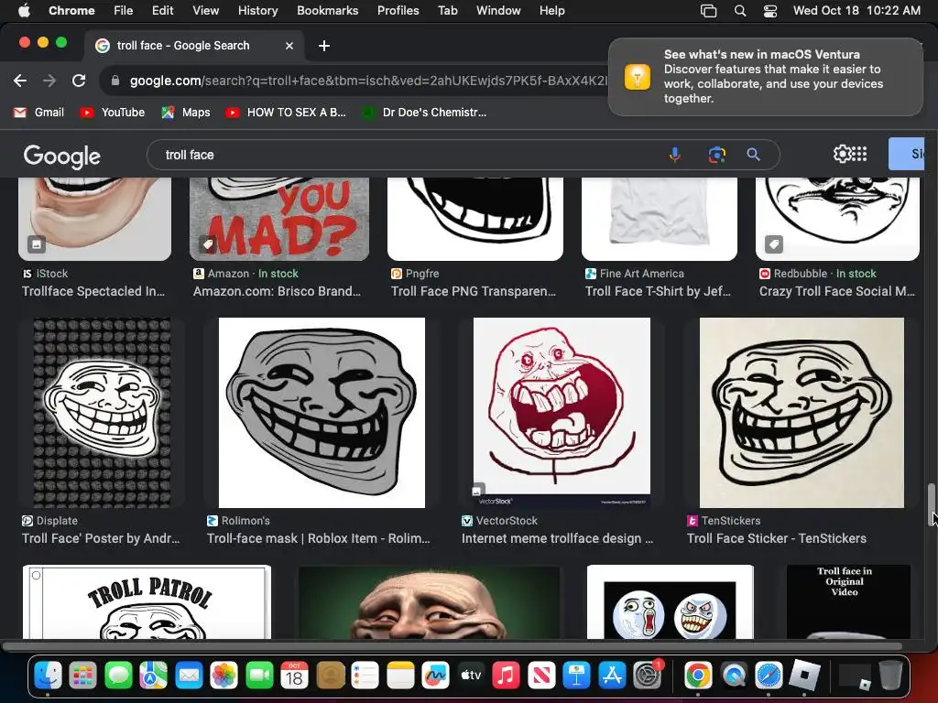Open Freeform from the dock

[x=435, y=676]
